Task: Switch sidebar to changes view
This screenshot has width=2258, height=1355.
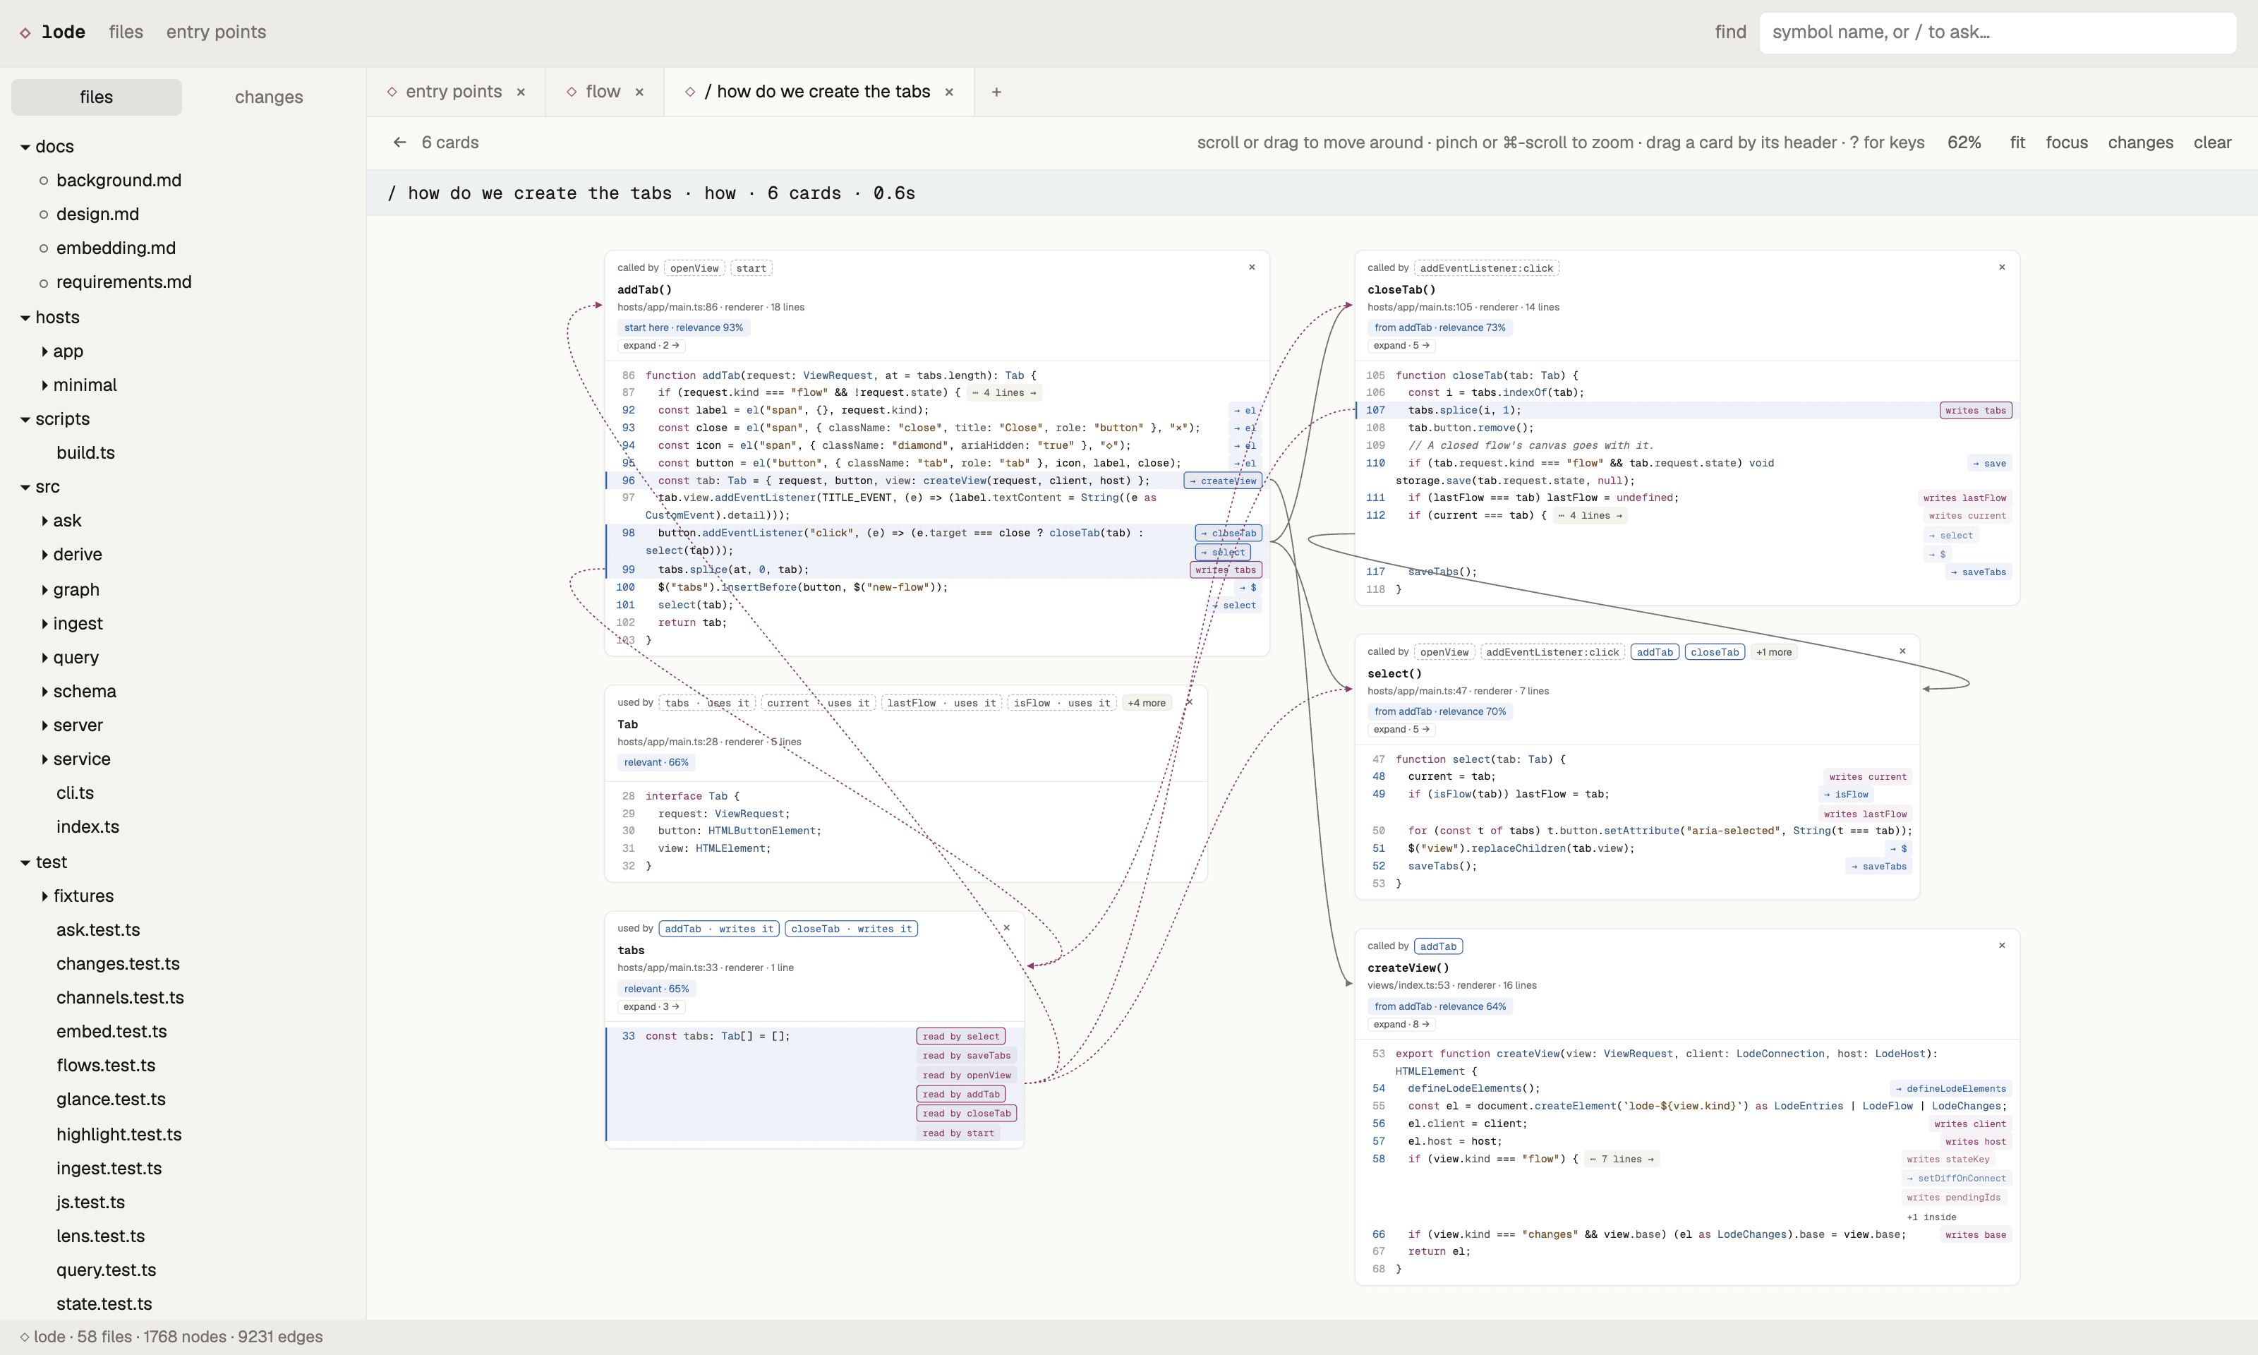Action: [268, 97]
